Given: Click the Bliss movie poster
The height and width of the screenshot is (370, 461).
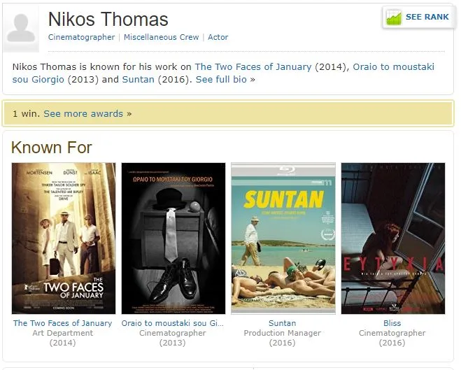Looking at the screenshot, I should click(393, 239).
